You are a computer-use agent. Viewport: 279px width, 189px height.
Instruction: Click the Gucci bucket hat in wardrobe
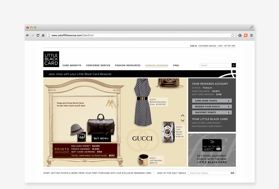tap(77, 130)
